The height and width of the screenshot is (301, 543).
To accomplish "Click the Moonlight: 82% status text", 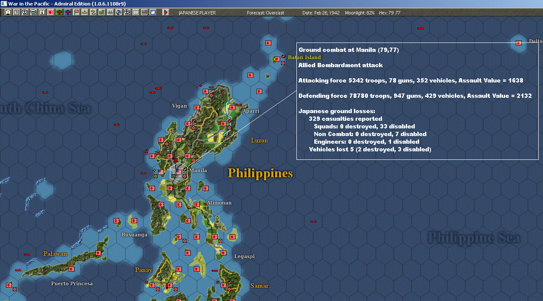I will 360,13.
